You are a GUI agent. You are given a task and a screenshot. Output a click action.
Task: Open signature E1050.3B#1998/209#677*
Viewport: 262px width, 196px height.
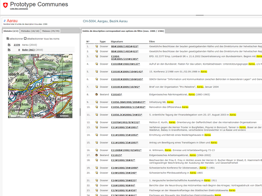[128, 102]
